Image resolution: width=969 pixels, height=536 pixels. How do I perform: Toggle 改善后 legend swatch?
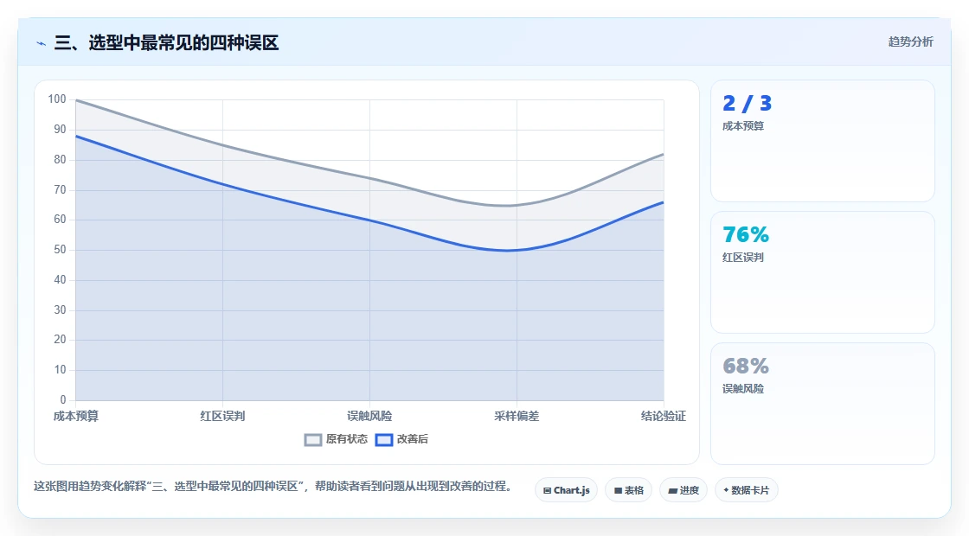[x=384, y=440]
